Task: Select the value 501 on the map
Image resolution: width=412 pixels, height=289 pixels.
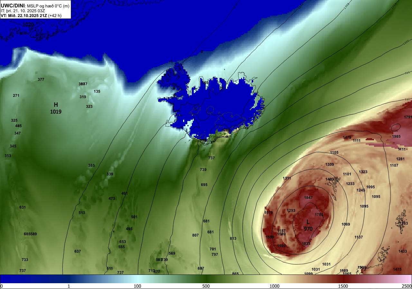Action: [x=134, y=217]
